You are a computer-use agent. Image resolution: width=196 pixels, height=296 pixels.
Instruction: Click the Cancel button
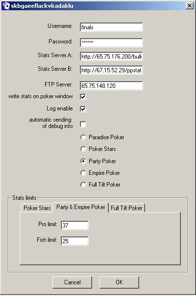(73, 282)
